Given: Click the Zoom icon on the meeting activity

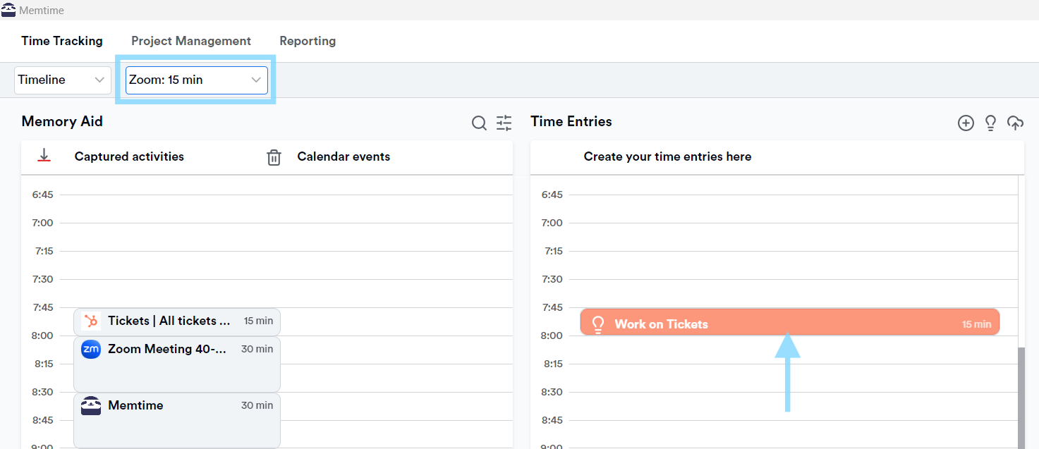Looking at the screenshot, I should coord(90,349).
